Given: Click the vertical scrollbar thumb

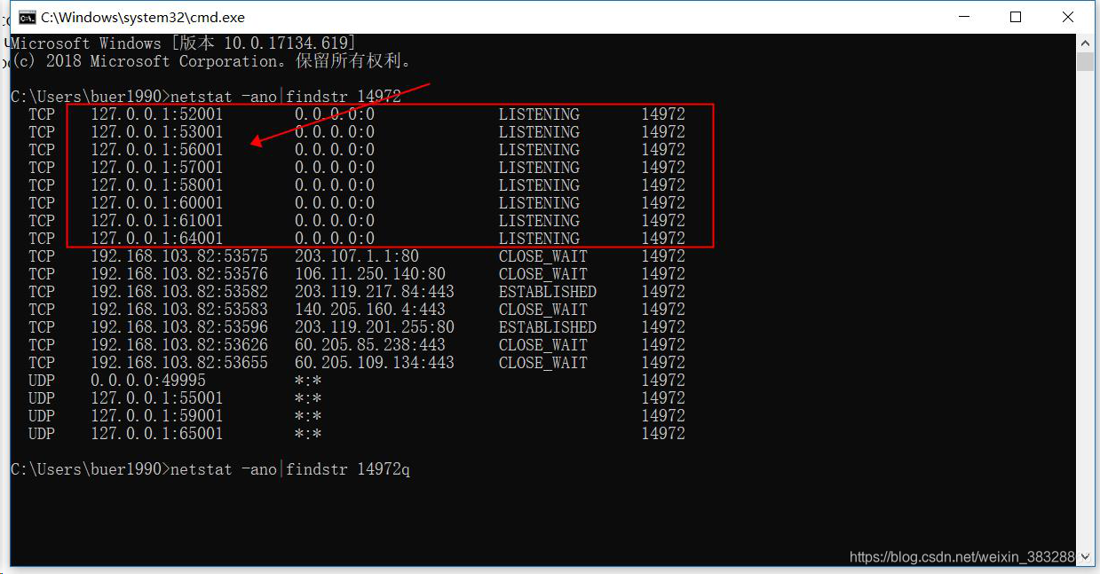Looking at the screenshot, I should [x=1085, y=61].
